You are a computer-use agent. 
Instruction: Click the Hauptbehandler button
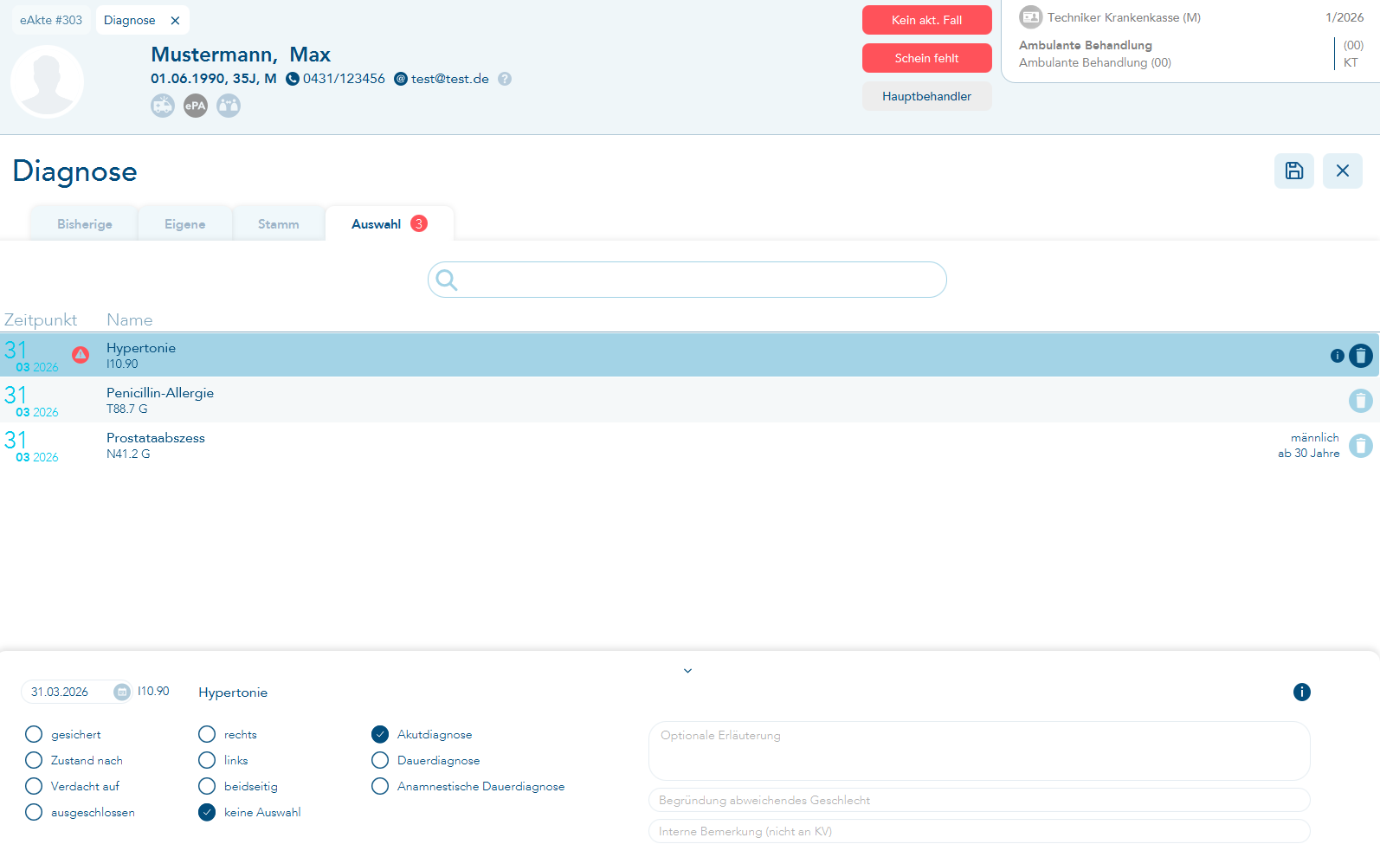tap(926, 96)
